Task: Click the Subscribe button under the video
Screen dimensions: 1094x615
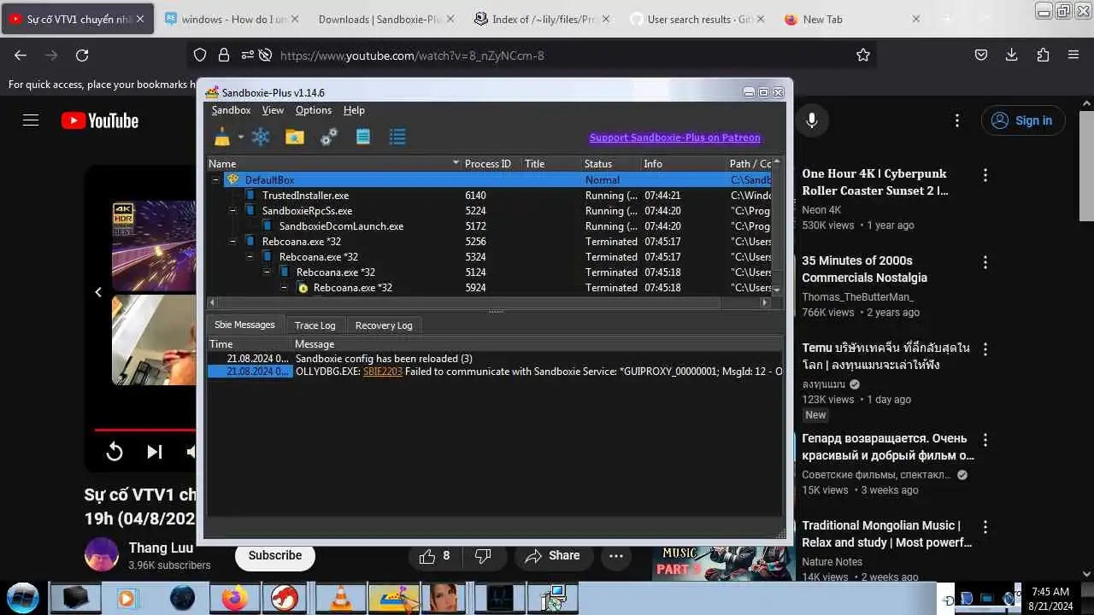Action: 275,556
